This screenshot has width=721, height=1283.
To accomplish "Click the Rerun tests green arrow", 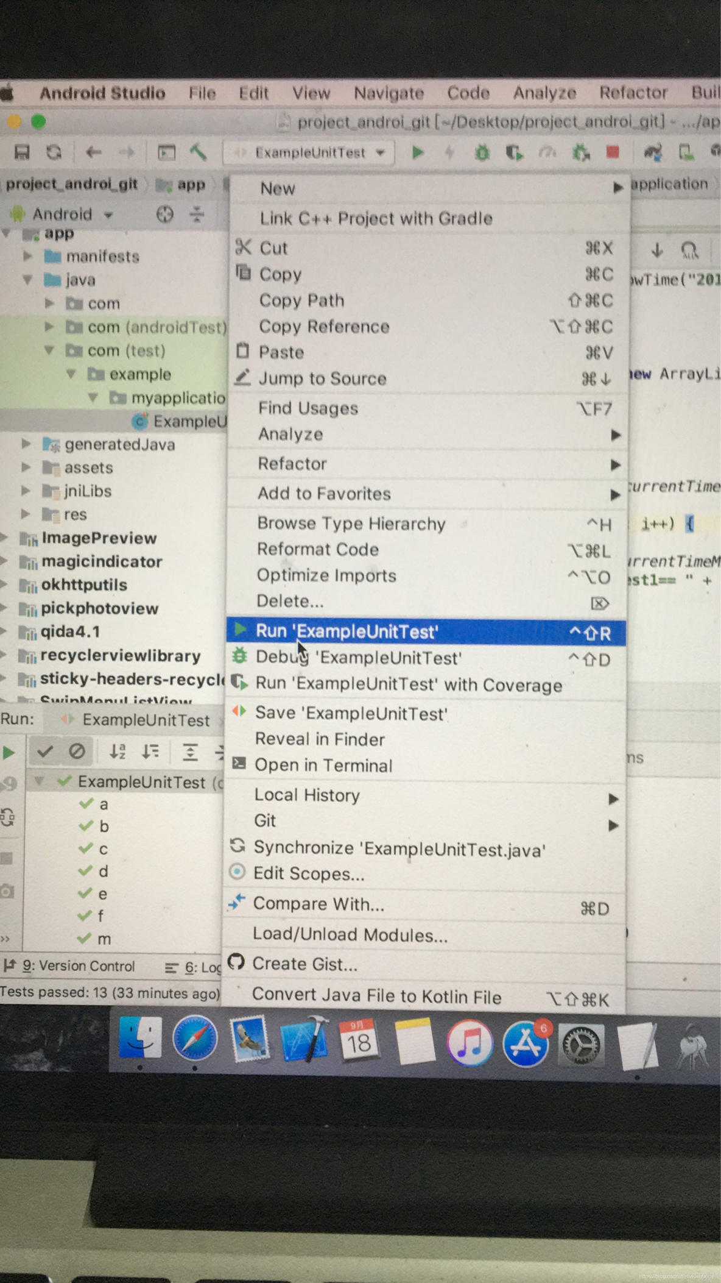I will tap(9, 752).
